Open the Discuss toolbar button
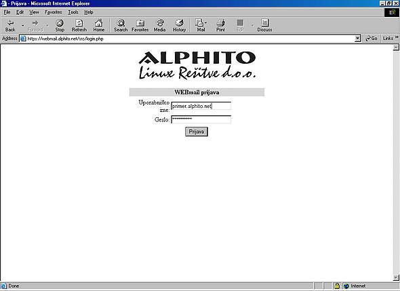 264,26
